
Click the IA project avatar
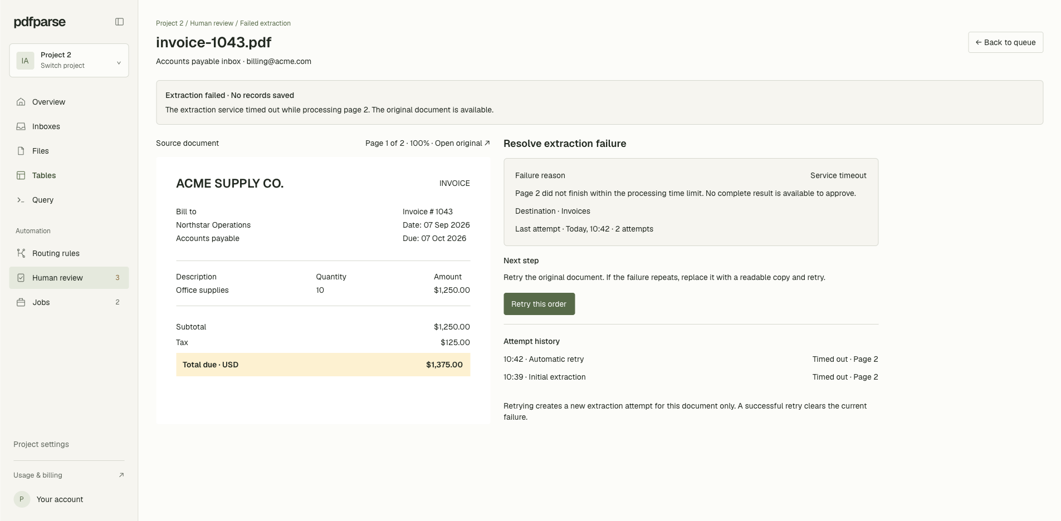click(x=25, y=61)
